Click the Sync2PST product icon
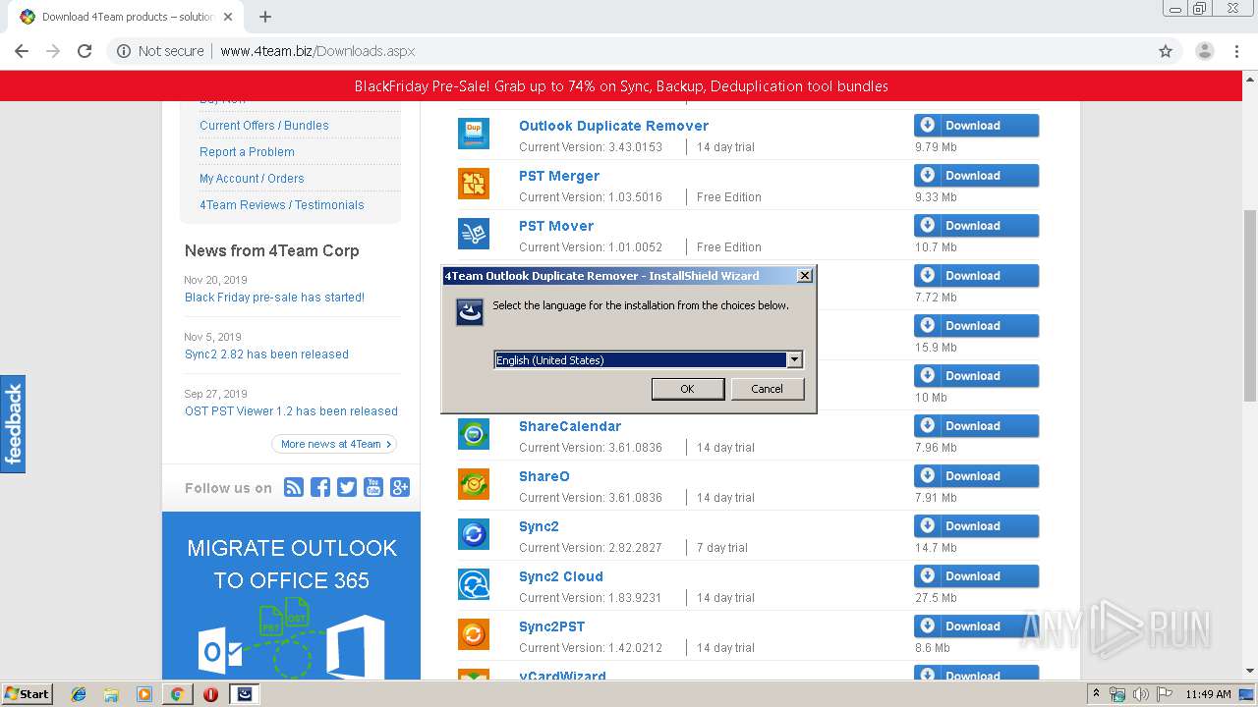This screenshot has height=707, width=1258. (474, 634)
